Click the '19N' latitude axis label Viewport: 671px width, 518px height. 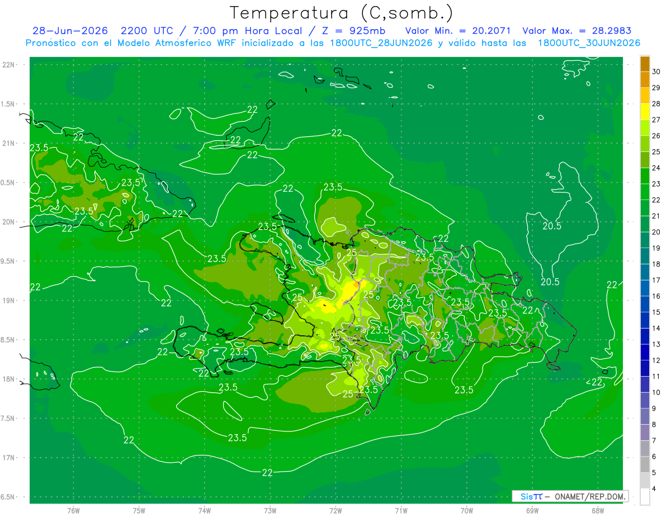(x=10, y=301)
